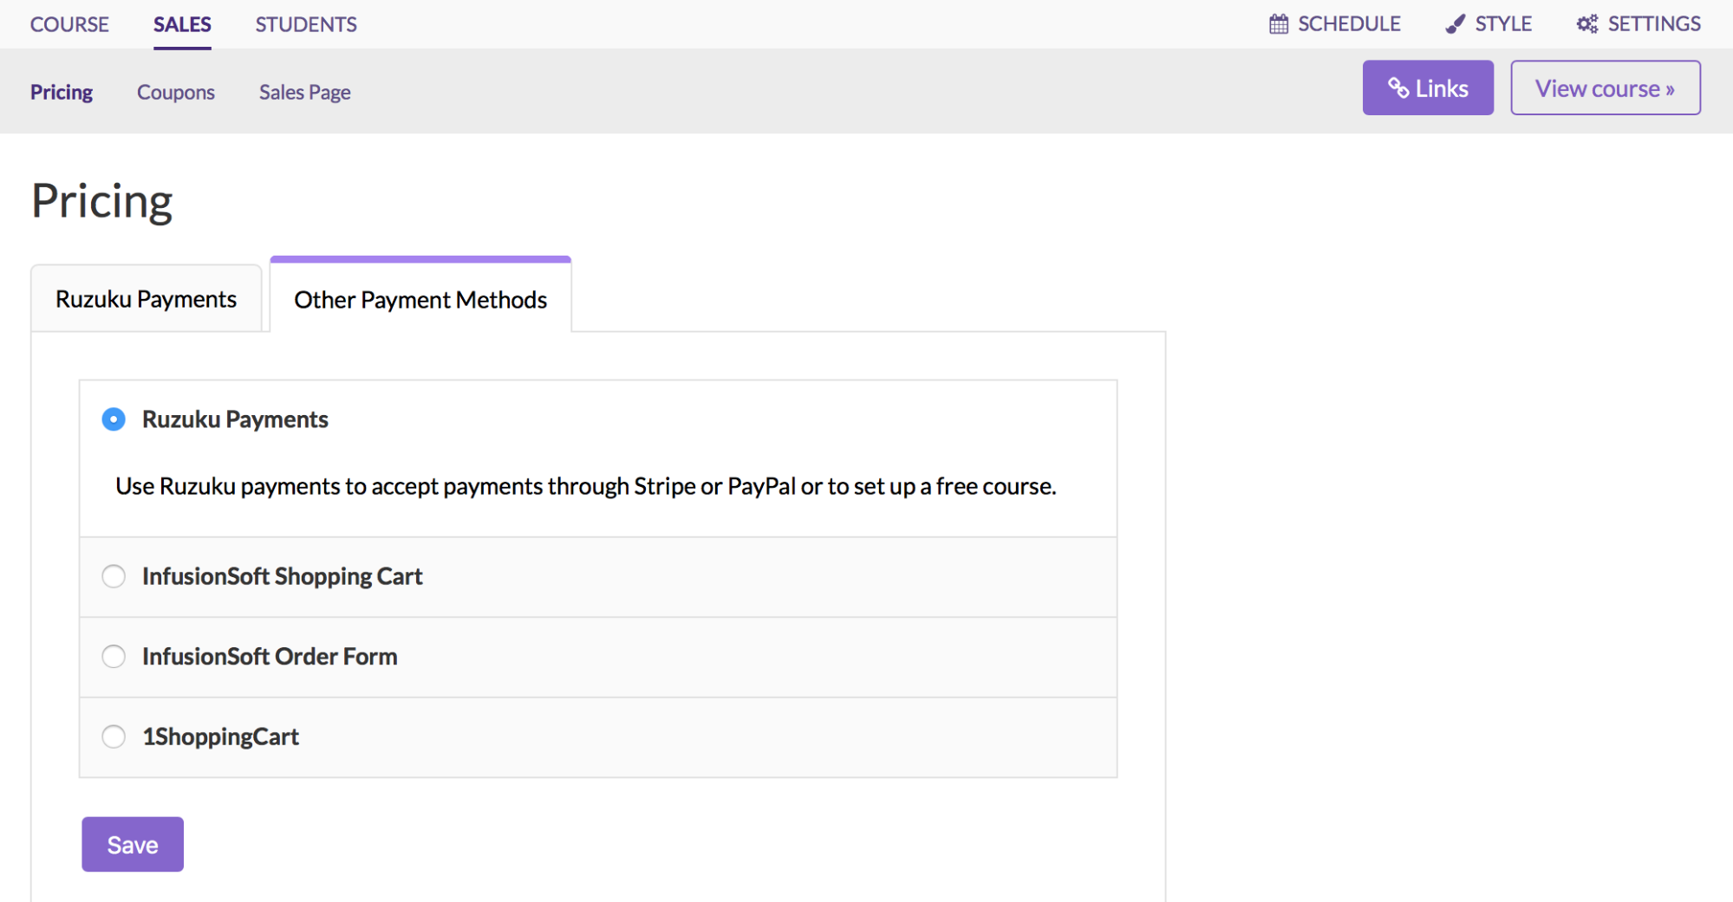Click the gears icon beside Settings

click(x=1586, y=24)
